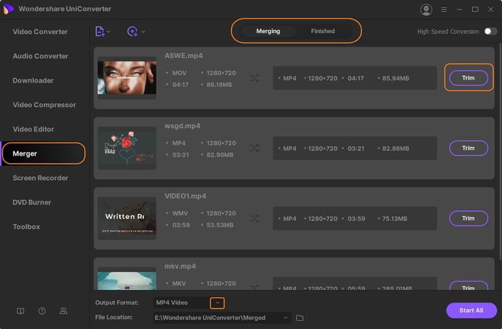Open Video Editor section
This screenshot has height=329, width=502.
point(33,129)
